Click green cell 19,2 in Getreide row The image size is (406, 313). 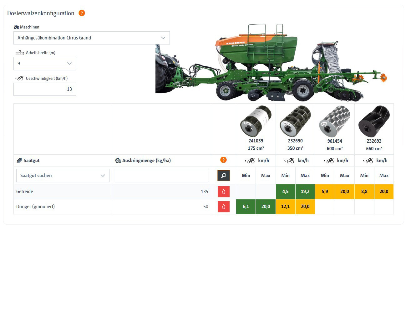point(305,192)
